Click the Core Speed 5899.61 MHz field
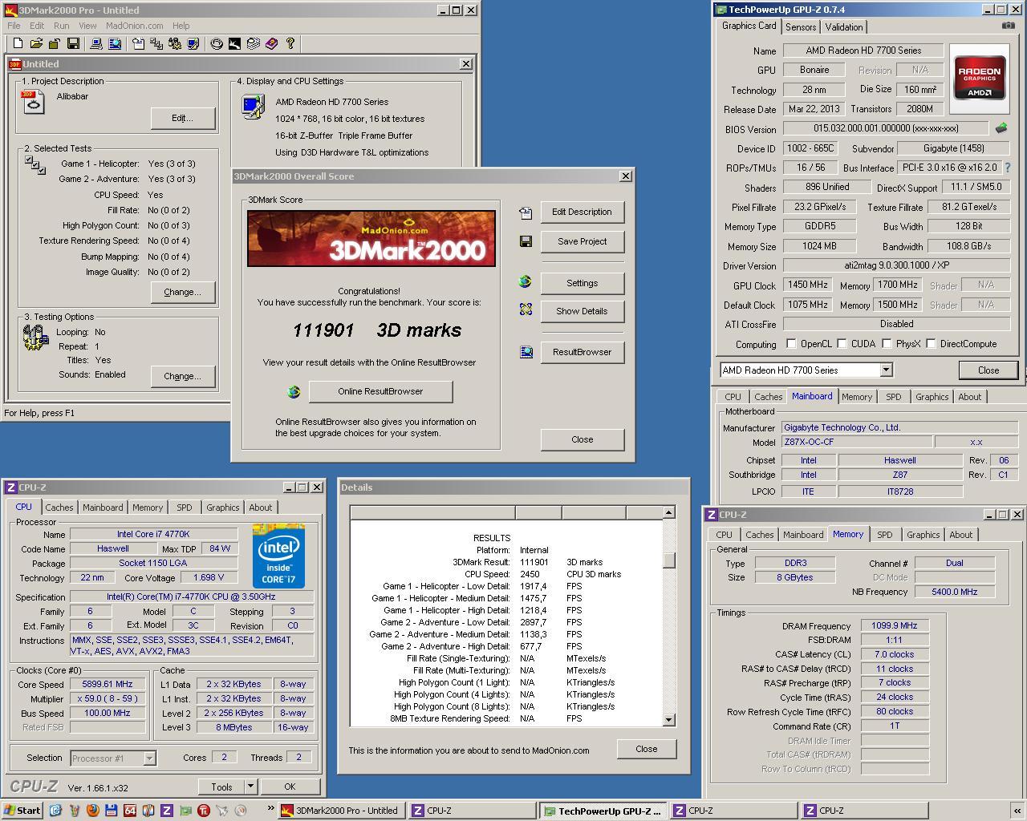 [108, 684]
